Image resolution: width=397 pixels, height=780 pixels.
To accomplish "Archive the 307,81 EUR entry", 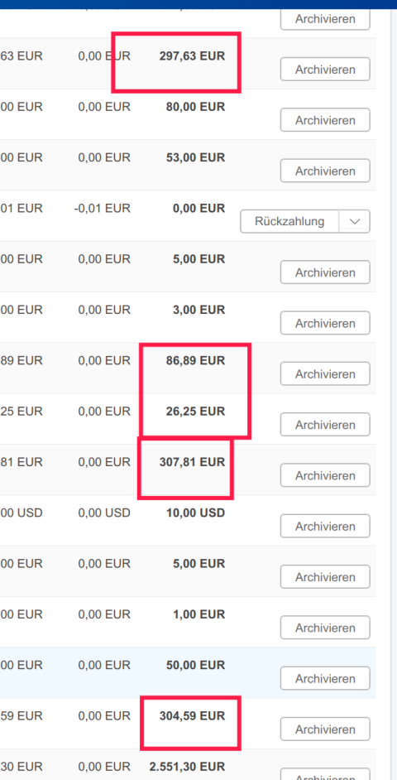I will click(x=325, y=475).
